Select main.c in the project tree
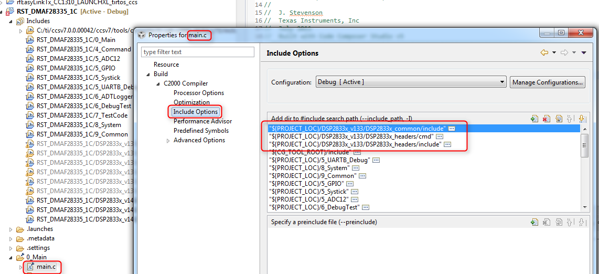 (x=46, y=267)
